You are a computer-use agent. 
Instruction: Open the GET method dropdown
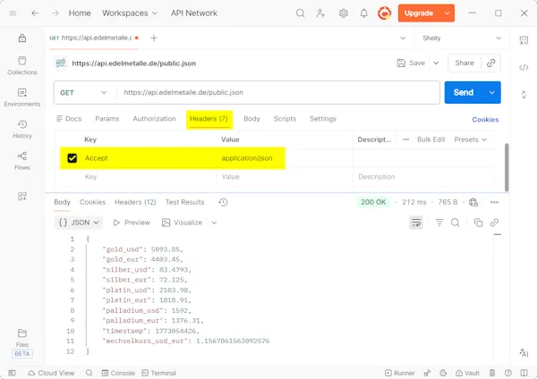84,92
